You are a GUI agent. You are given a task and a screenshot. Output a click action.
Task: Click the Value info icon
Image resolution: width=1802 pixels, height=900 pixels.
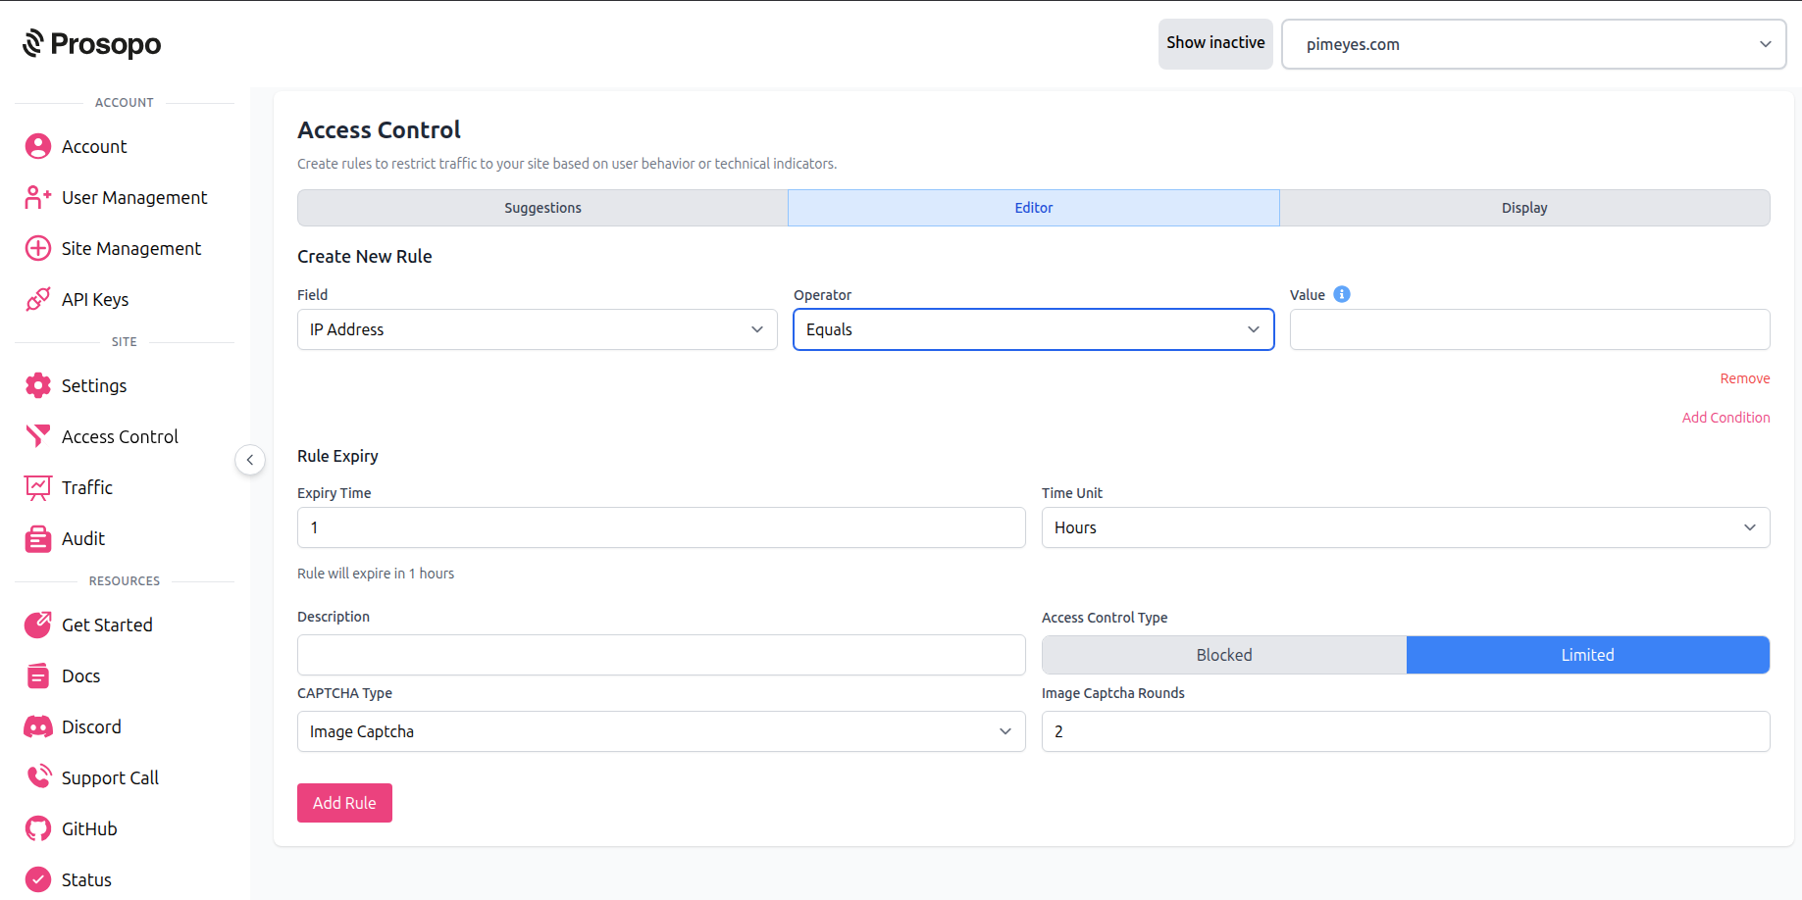click(x=1342, y=294)
